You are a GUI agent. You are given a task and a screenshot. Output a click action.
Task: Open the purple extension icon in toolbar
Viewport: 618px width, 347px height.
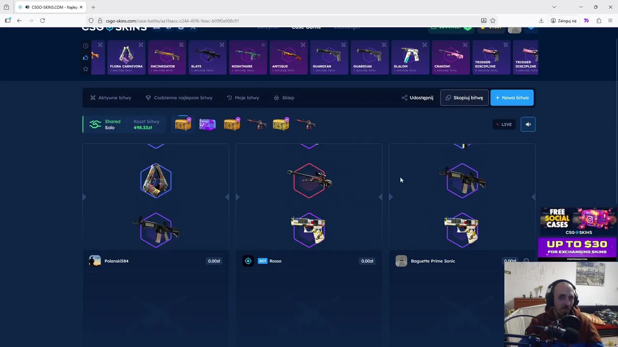click(x=586, y=21)
